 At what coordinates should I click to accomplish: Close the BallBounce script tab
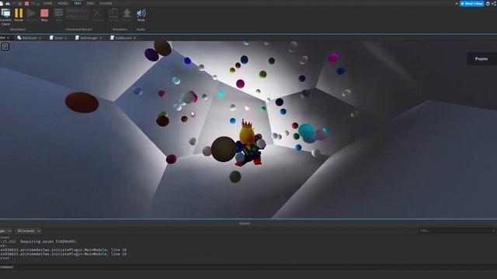[x=134, y=38]
